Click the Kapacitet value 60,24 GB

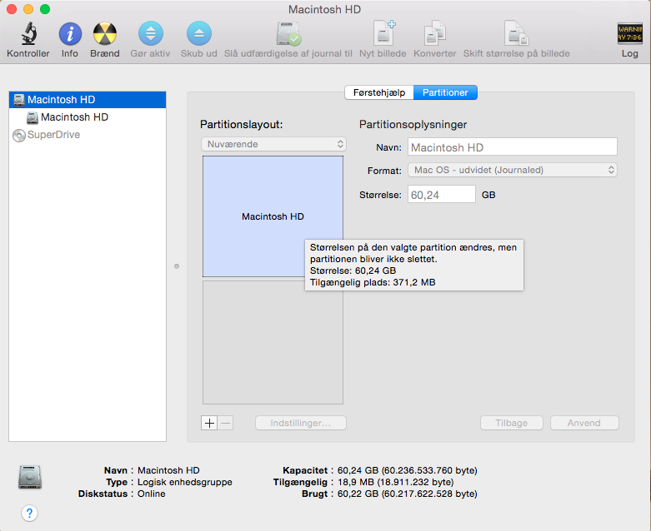pyautogui.click(x=408, y=470)
